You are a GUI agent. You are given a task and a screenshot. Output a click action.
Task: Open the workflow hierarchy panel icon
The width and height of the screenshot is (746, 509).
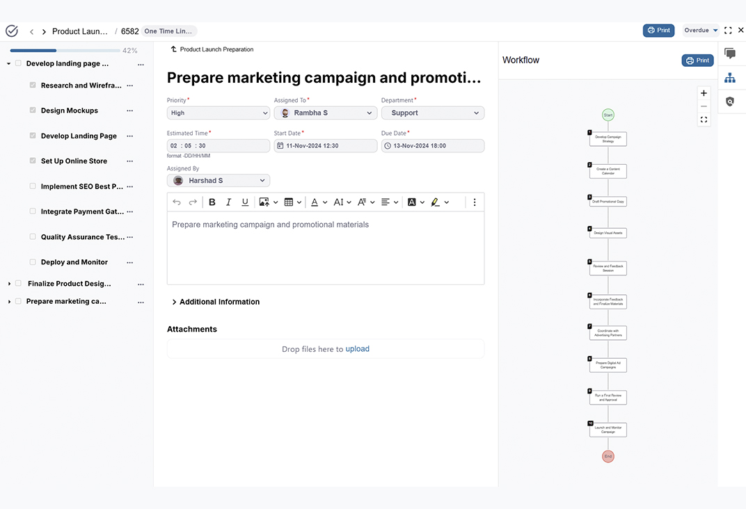[730, 78]
